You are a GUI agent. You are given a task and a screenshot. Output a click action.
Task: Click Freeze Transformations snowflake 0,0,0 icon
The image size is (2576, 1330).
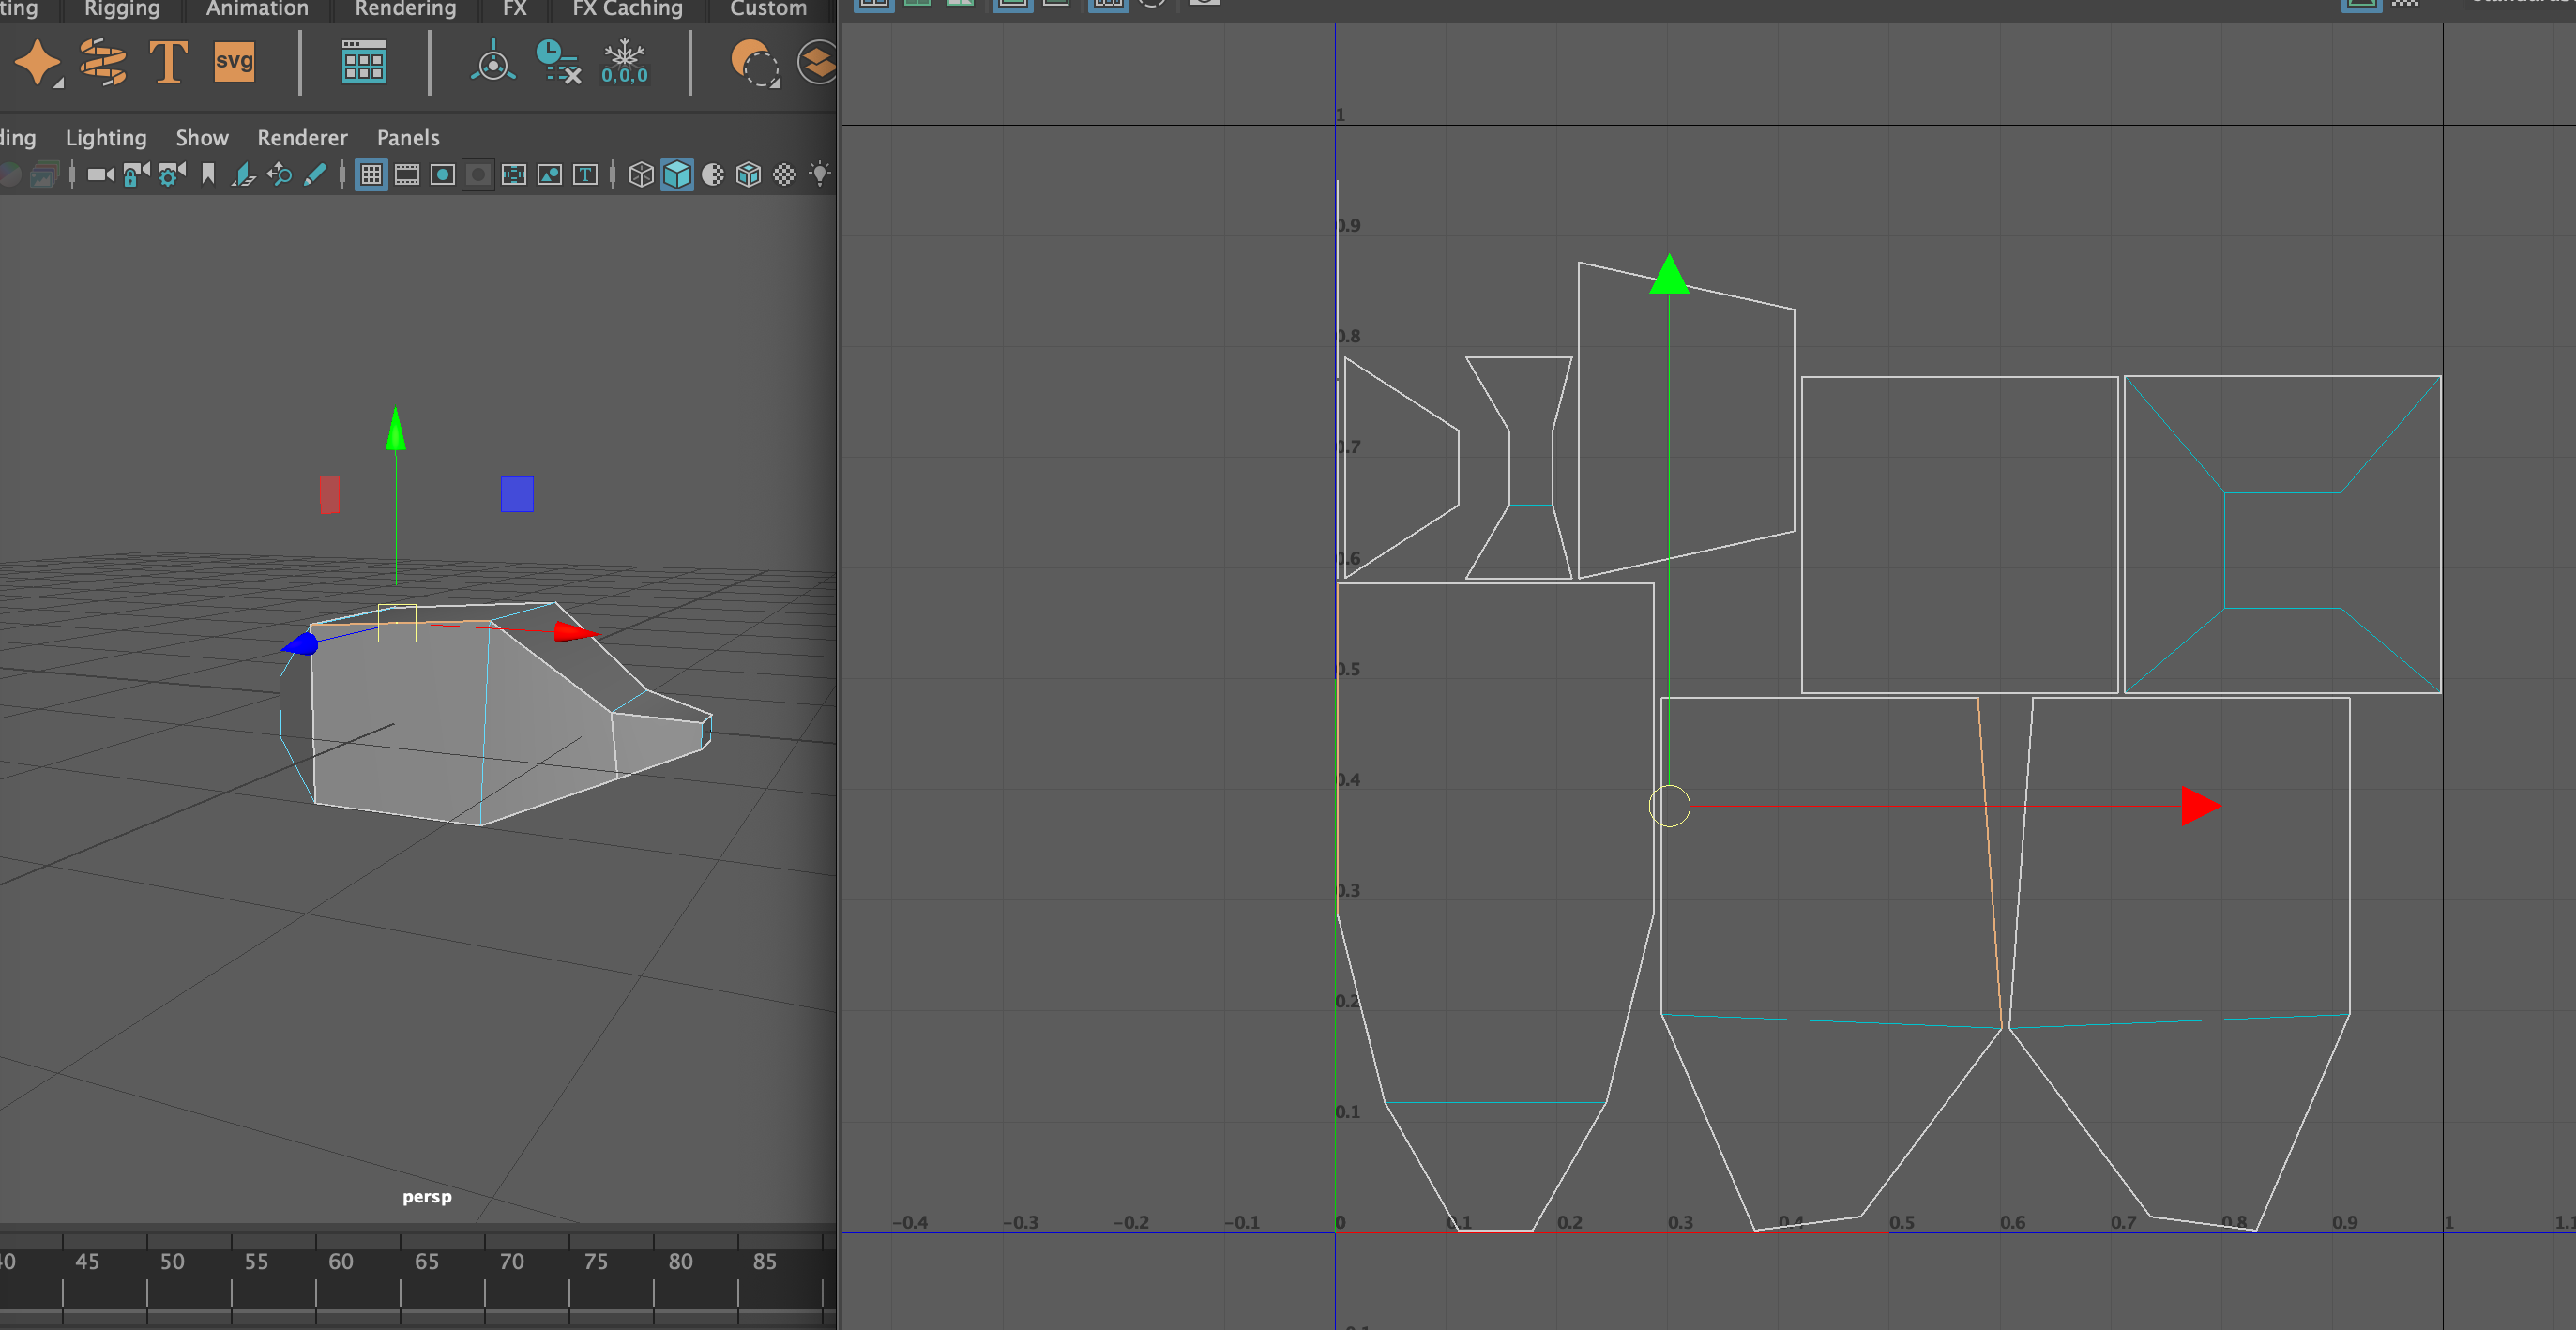pos(624,62)
